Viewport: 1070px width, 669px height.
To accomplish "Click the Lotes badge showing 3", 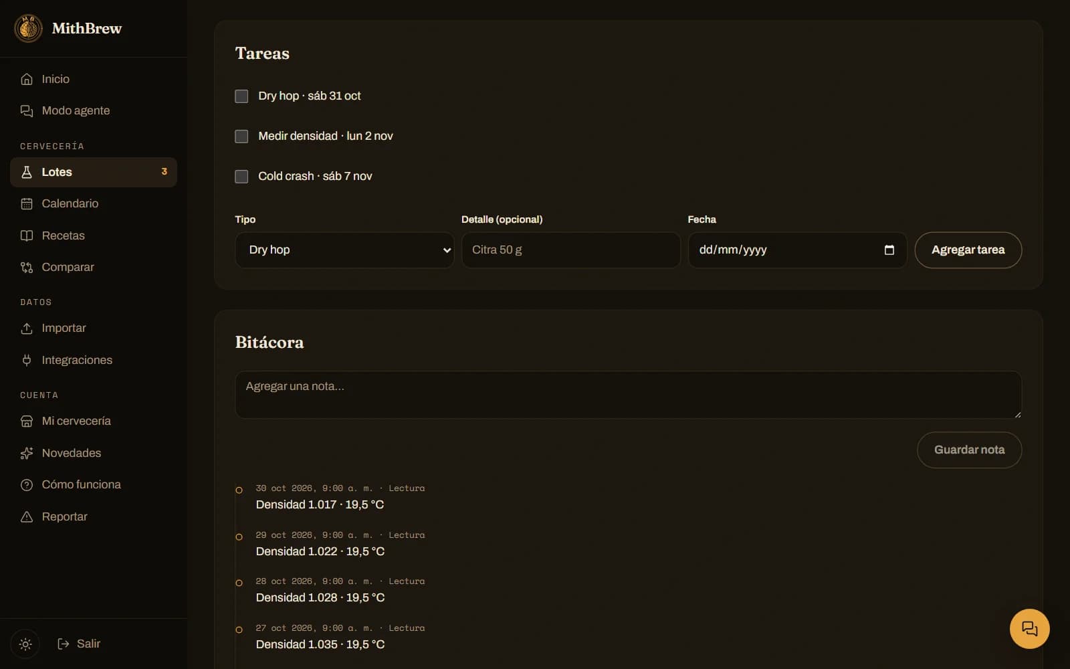I will 164,172.
